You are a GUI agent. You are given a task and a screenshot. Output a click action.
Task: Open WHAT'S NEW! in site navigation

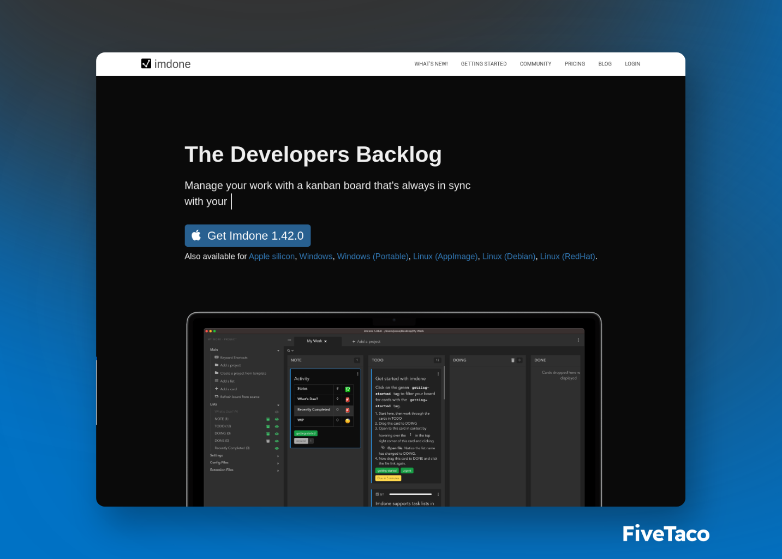point(431,64)
